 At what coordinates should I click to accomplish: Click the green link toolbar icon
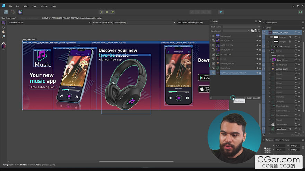coord(113,12)
